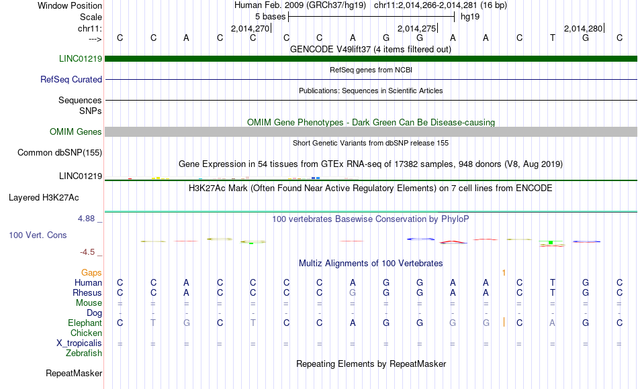Click the RepeatMasker track label

pos(74,373)
